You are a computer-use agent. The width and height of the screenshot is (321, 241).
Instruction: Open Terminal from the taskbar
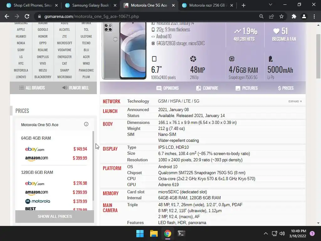point(181,233)
